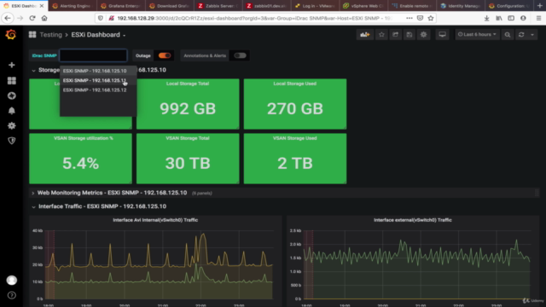Toggle the Outage switch off
546x307 pixels.
(x=165, y=55)
